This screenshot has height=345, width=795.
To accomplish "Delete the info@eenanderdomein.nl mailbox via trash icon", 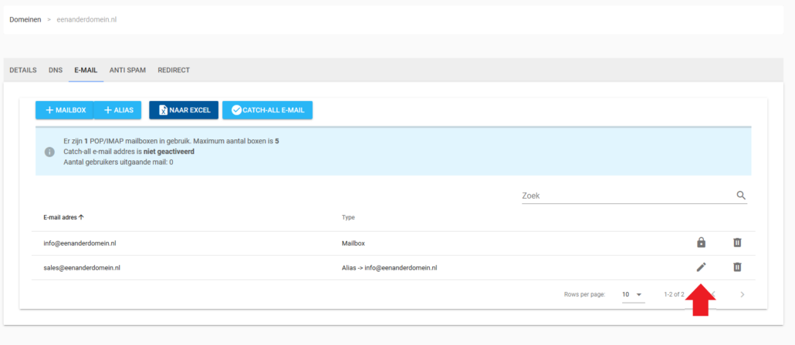I will click(737, 243).
